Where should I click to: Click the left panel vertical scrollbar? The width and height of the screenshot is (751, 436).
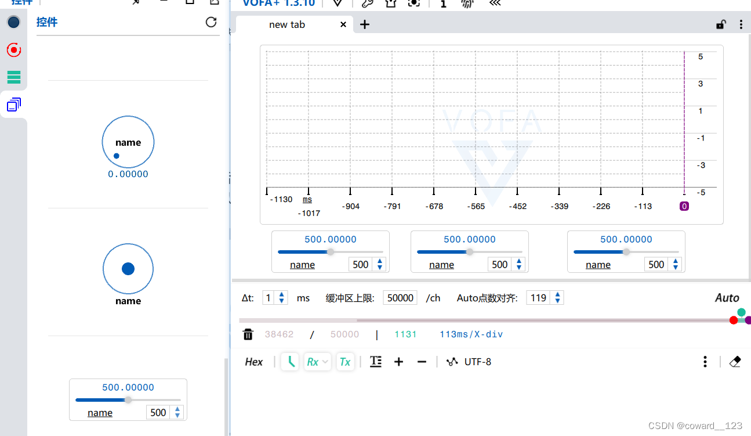[227, 396]
